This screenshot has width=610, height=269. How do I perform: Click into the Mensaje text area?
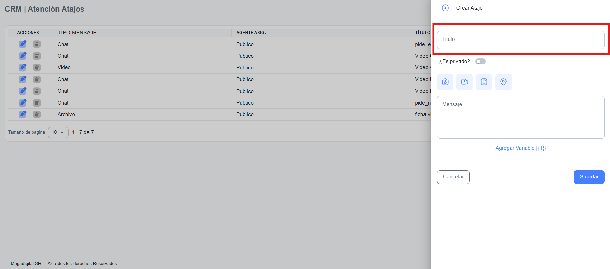click(x=520, y=117)
